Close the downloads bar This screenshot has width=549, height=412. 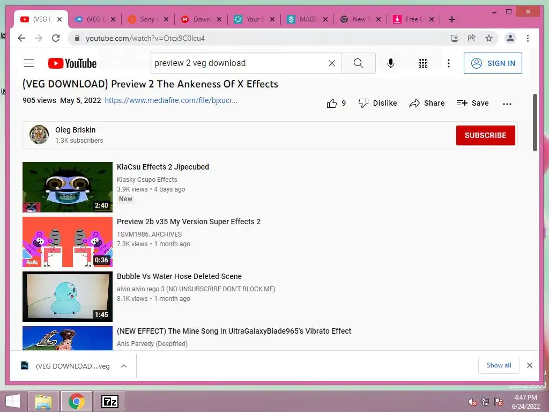point(530,365)
